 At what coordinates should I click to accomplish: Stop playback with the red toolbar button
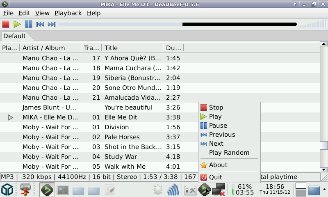tap(6, 24)
